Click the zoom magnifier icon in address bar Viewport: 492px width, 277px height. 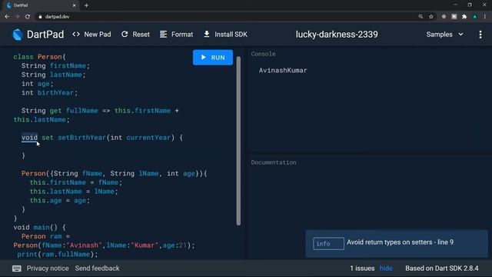coord(421,17)
